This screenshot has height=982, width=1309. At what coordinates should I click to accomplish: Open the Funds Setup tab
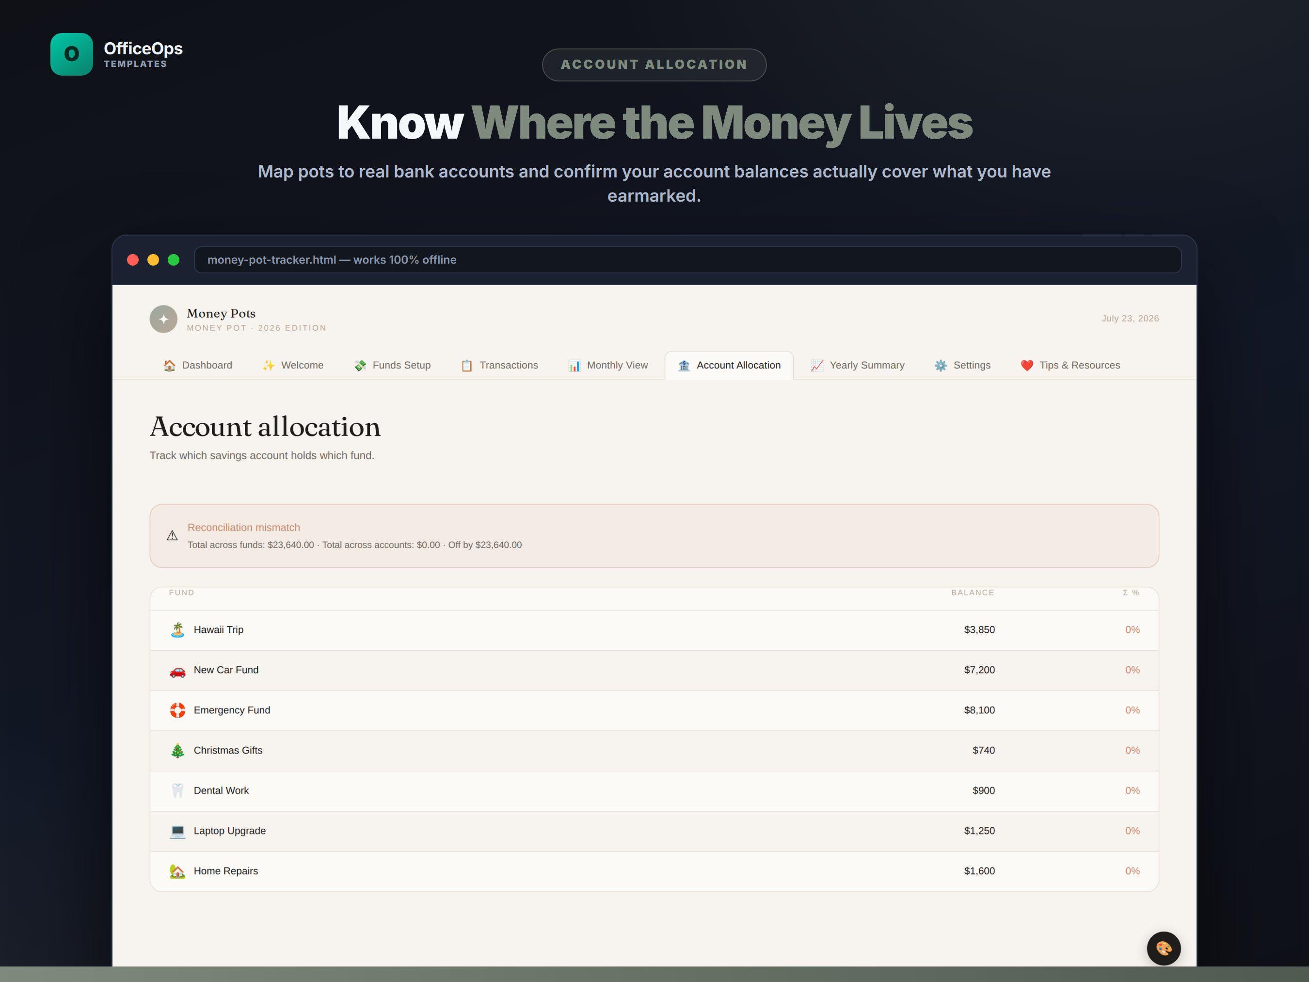(x=392, y=365)
